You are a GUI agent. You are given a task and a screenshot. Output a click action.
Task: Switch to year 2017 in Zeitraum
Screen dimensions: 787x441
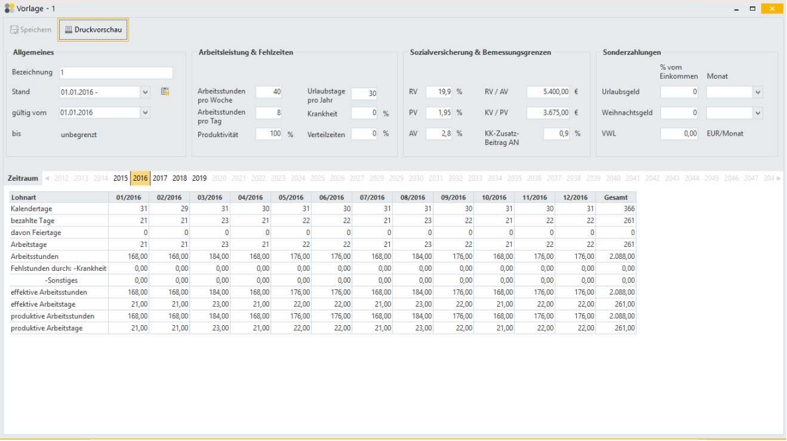pos(160,178)
